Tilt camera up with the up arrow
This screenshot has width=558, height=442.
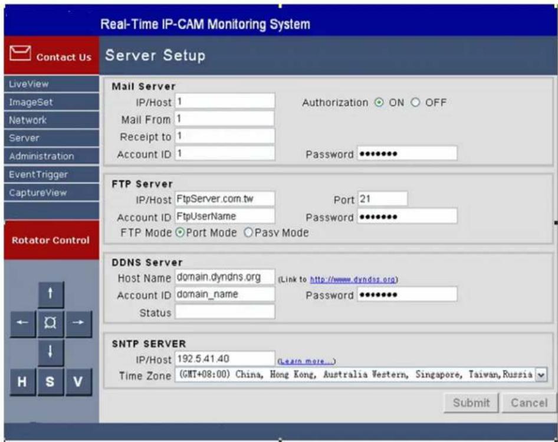coord(51,294)
